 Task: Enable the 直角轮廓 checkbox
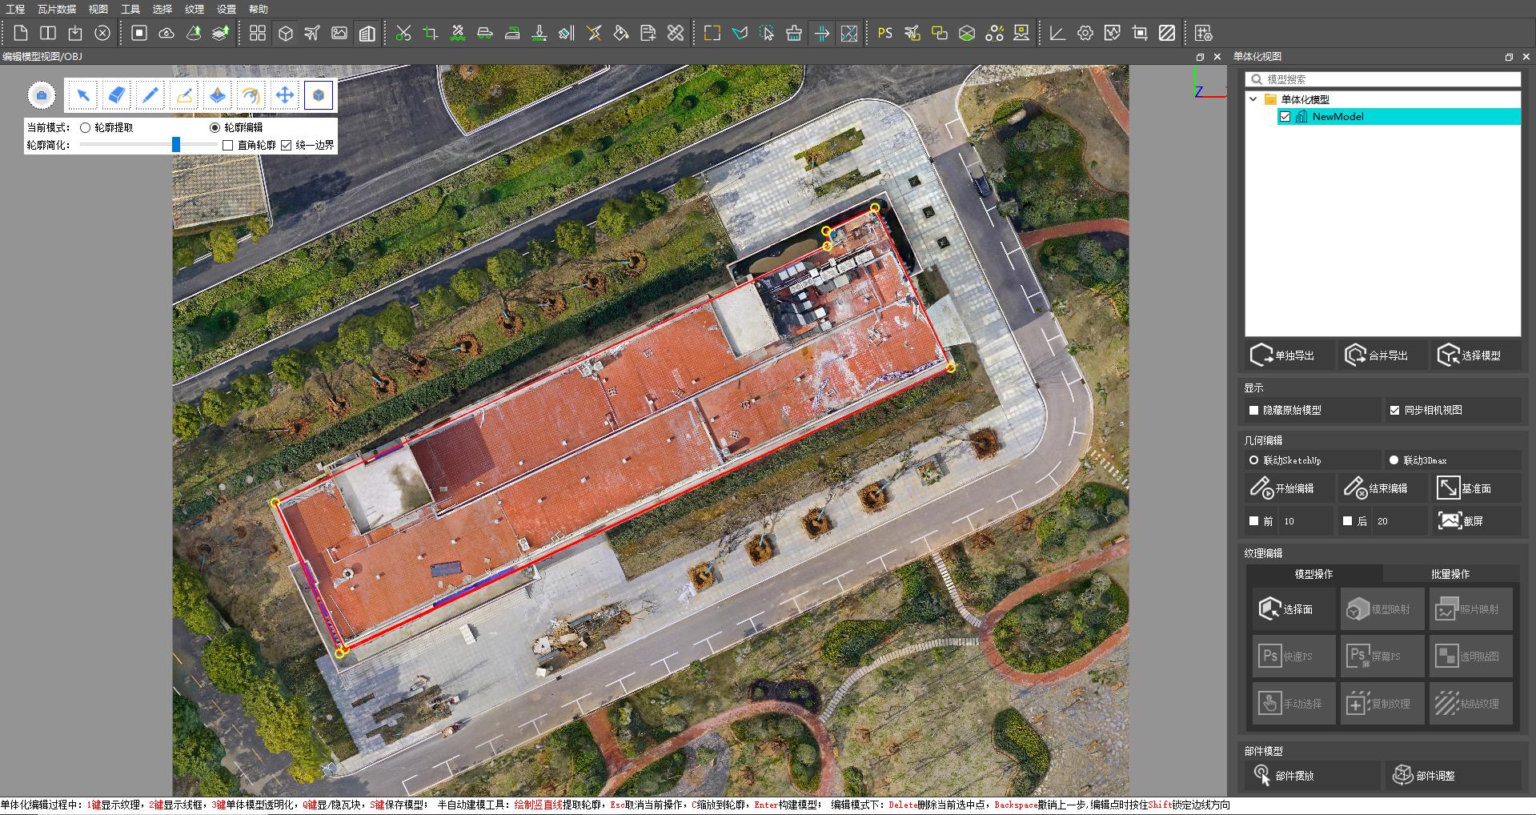click(x=228, y=146)
